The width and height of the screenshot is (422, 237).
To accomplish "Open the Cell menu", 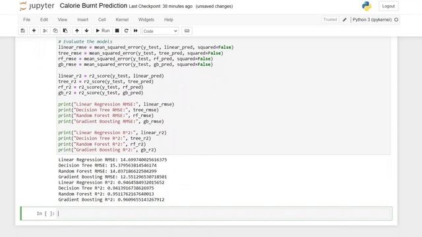I will pos(102,20).
